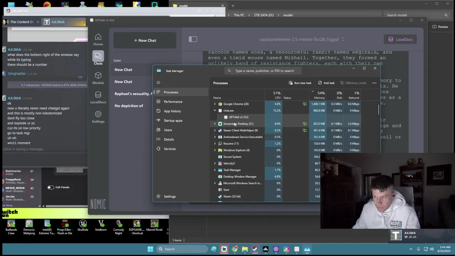The width and height of the screenshot is (455, 256).
Task: Open Windows Start menu
Action: click(x=150, y=249)
